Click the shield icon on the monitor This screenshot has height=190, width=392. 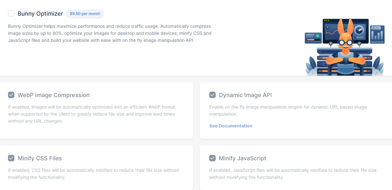tap(328, 28)
